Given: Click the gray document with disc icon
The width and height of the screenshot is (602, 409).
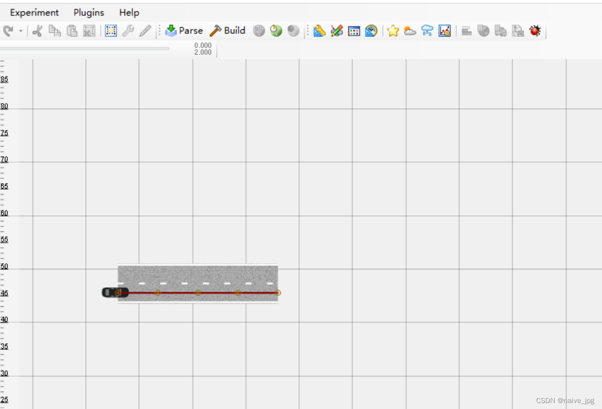Looking at the screenshot, I should pyautogui.click(x=483, y=31).
